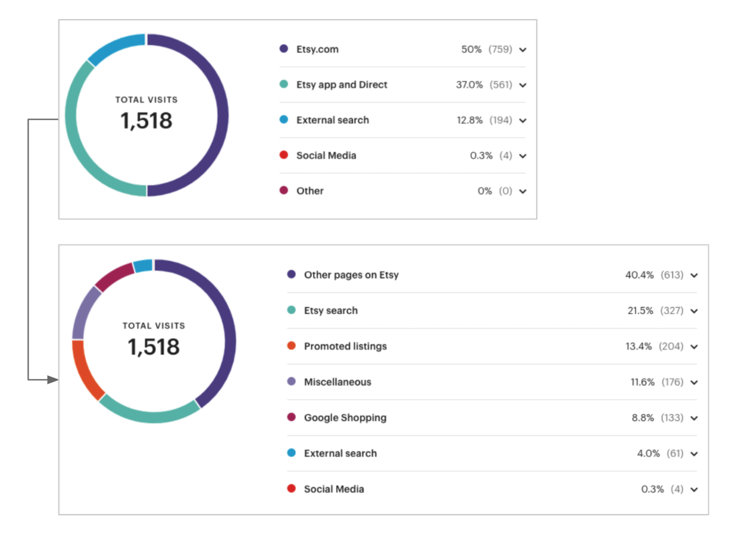Click the teal segment of bottom donut
The height and width of the screenshot is (539, 738).
coord(150,416)
